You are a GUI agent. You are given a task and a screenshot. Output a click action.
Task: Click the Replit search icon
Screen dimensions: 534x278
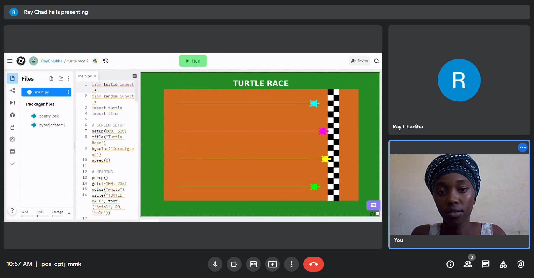tap(376, 61)
